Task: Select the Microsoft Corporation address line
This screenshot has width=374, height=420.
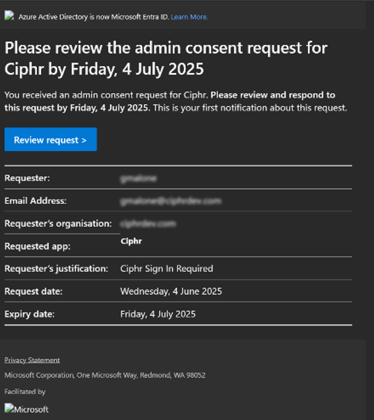Action: tap(105, 375)
